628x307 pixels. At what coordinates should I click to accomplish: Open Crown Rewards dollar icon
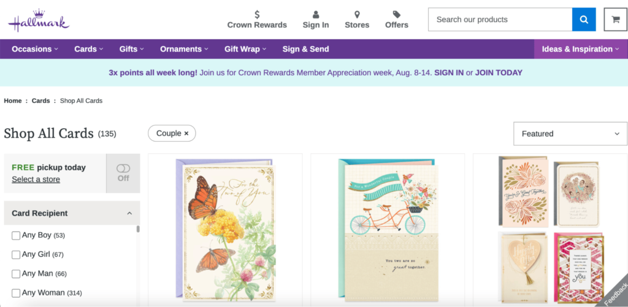coord(257,14)
